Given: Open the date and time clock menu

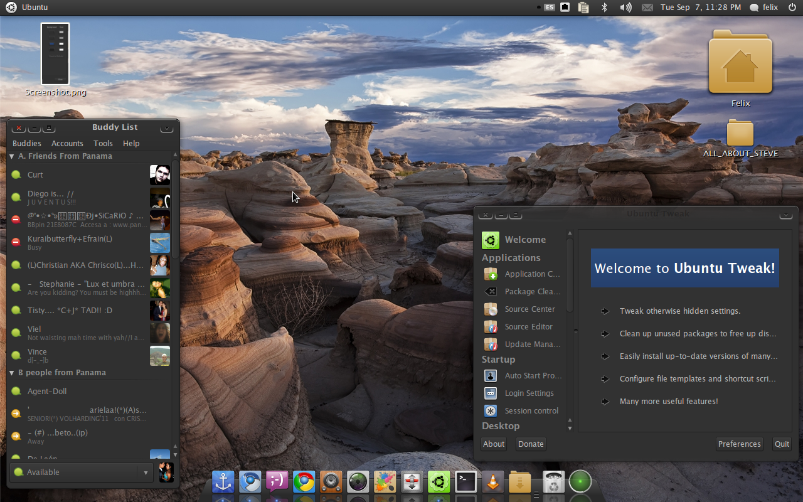Looking at the screenshot, I should [700, 8].
